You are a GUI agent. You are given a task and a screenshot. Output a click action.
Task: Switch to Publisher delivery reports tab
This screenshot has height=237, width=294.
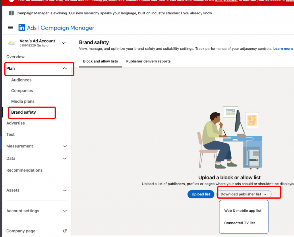coord(148,61)
